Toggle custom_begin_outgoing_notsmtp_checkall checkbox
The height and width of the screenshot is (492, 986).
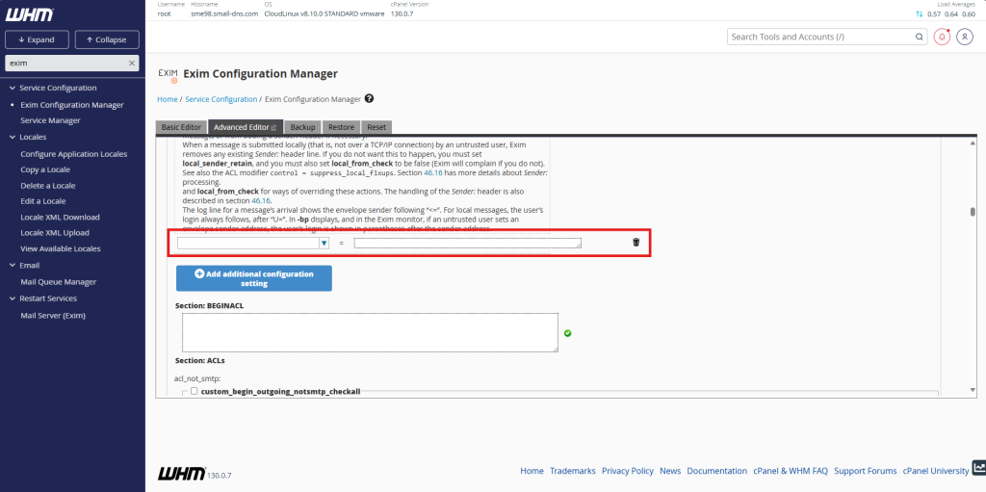point(194,391)
